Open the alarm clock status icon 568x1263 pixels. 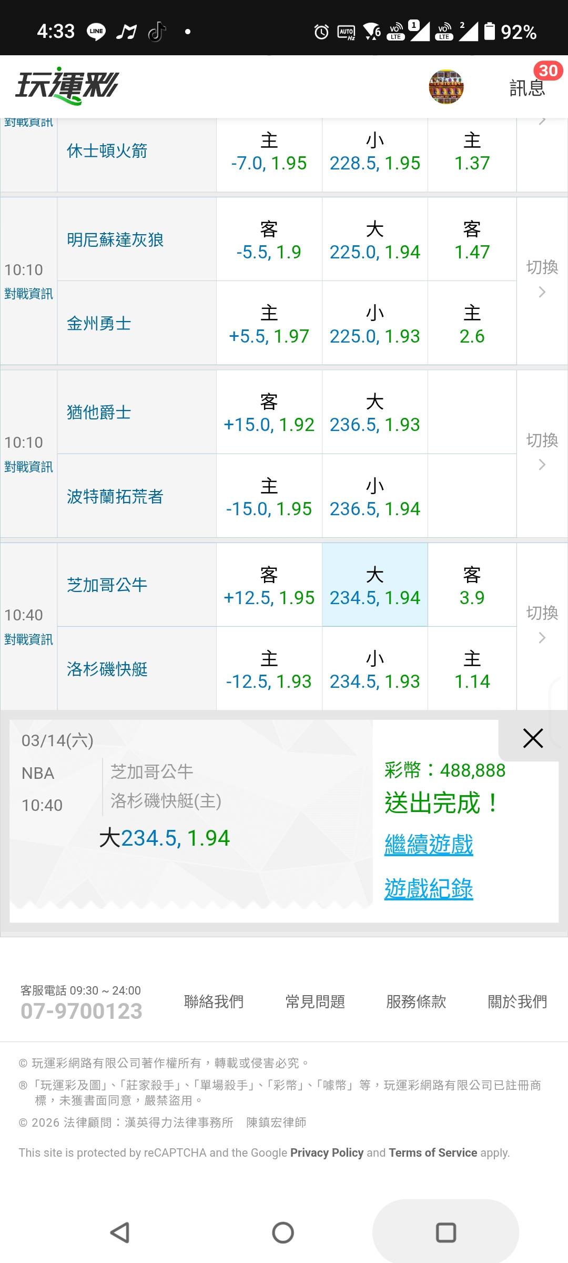[321, 32]
